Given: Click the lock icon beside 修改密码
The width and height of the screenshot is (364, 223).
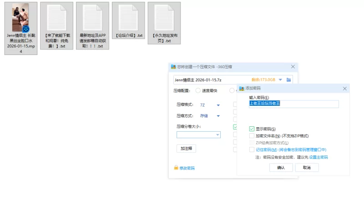Looking at the screenshot, I should [x=176, y=168].
